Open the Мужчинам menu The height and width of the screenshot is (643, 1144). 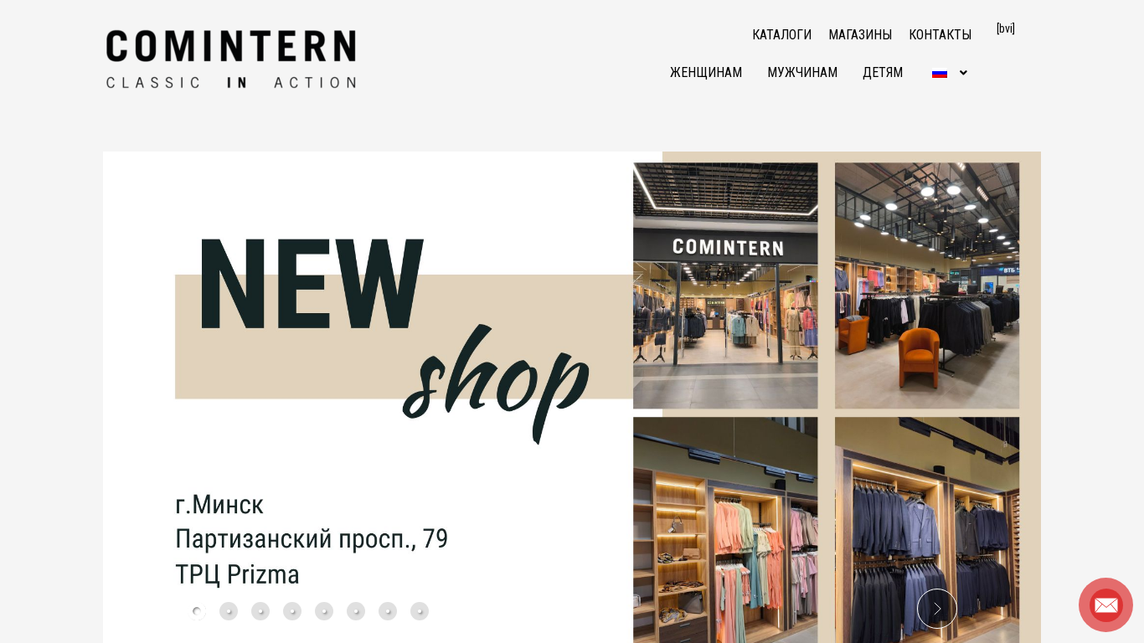tap(802, 73)
